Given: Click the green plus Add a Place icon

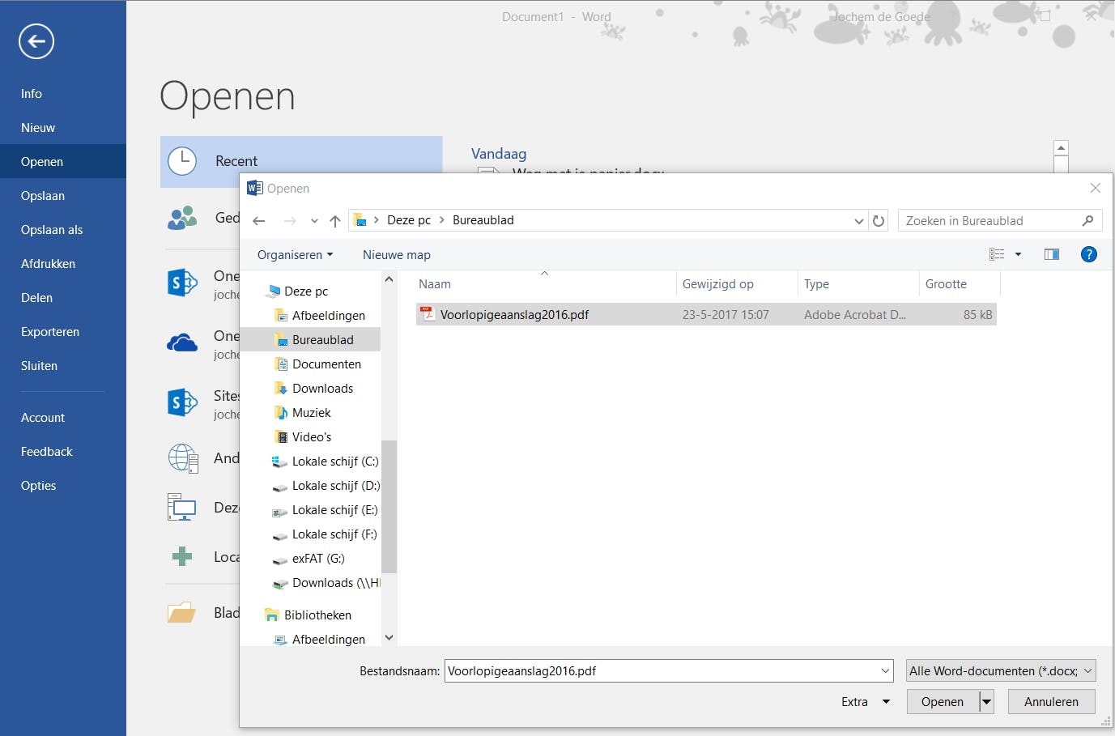Looking at the screenshot, I should pyautogui.click(x=182, y=556).
